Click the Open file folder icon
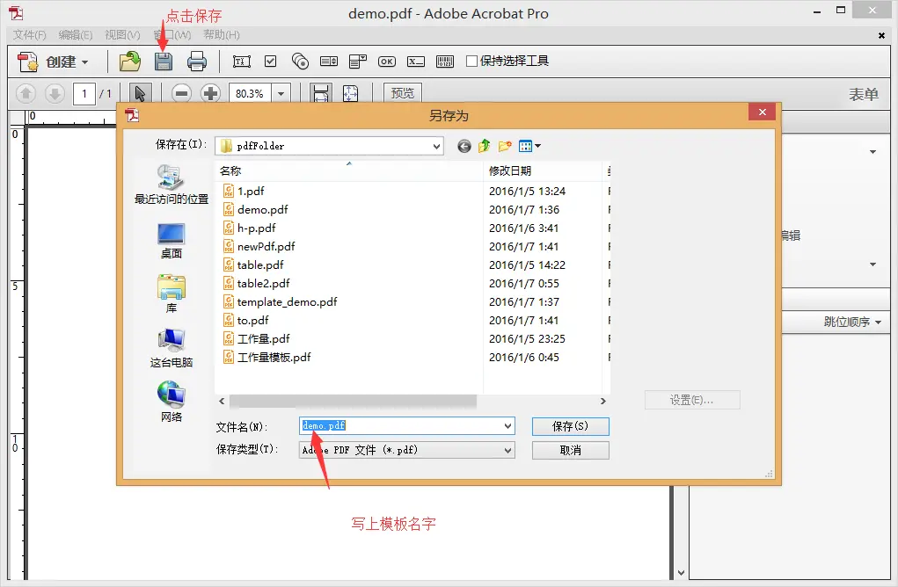The image size is (898, 587). 130,62
